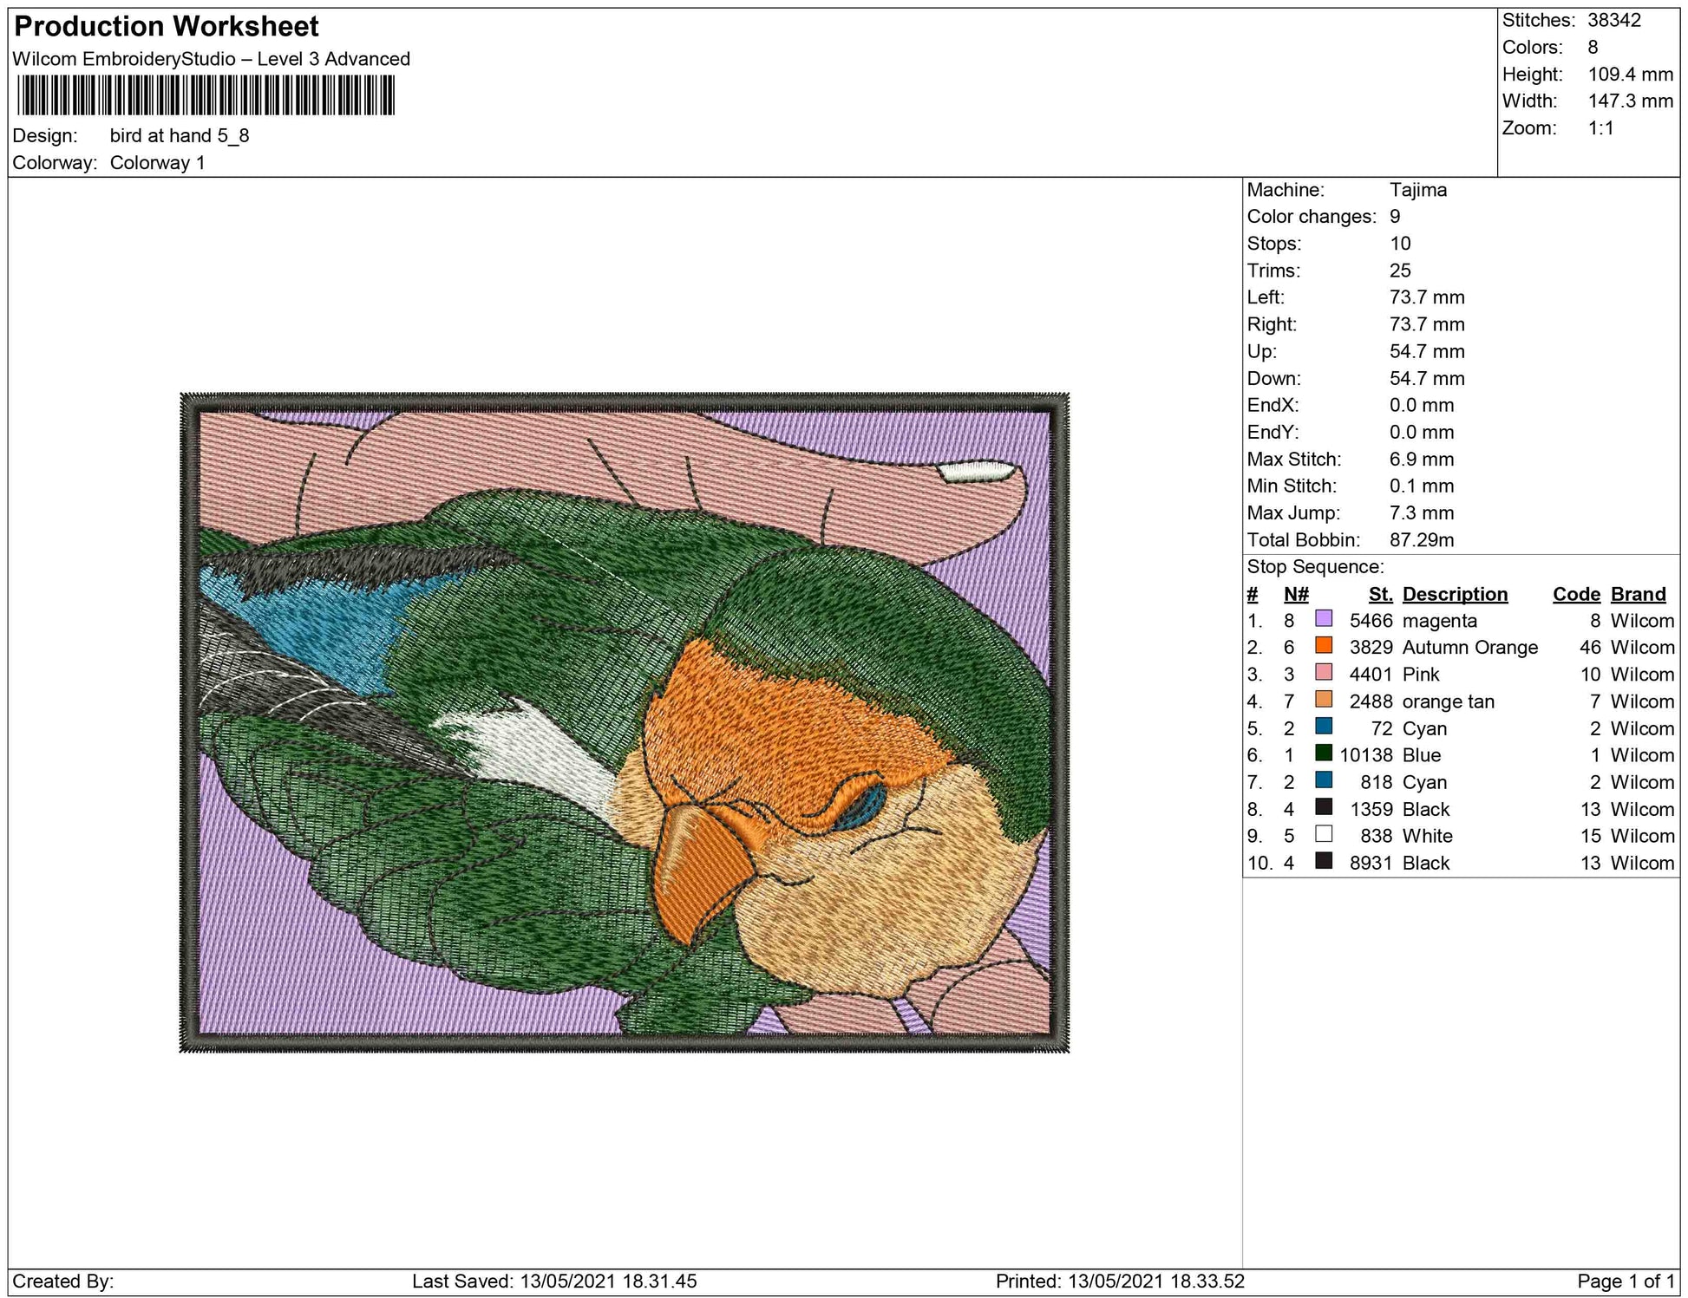1688x1298 pixels.
Task: Click the Code column header
Action: click(1576, 594)
